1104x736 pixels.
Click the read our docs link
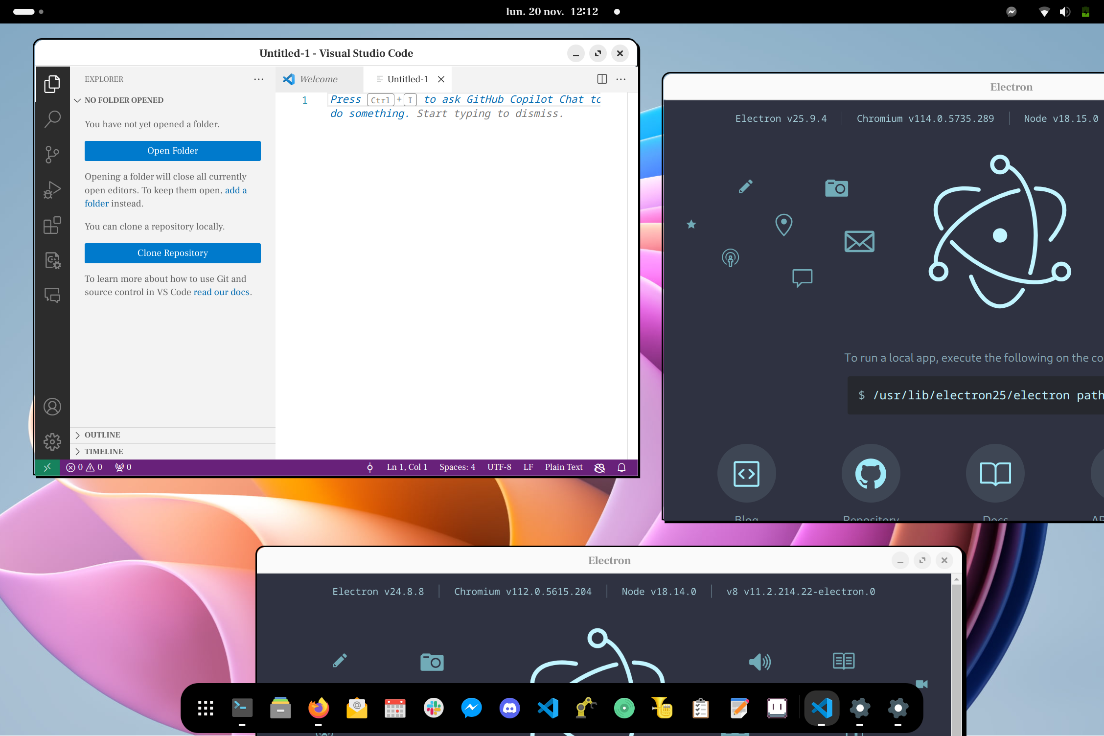click(x=221, y=292)
